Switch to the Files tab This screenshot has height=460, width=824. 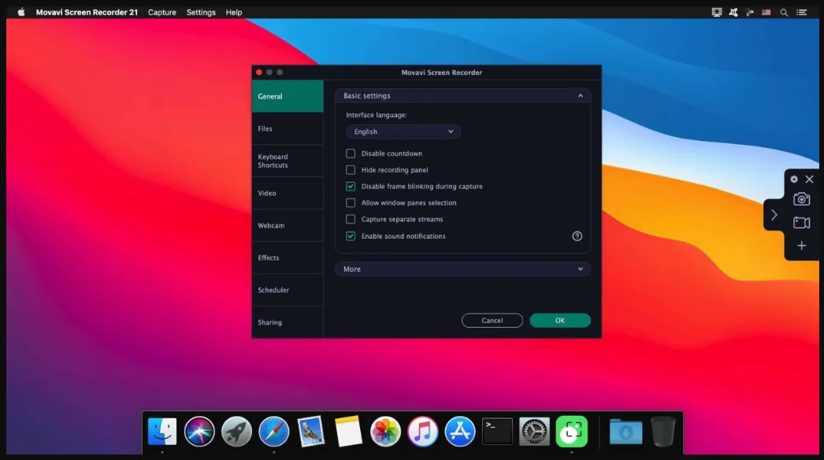(288, 129)
